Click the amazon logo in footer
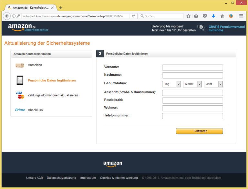Viewport: 248px width, 189px height. click(113, 164)
